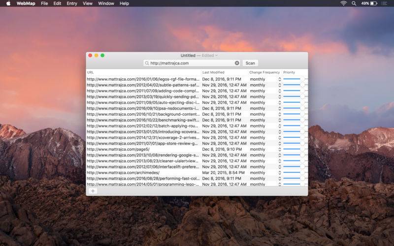
Task: Sort by the Last Modified column header
Action: pyautogui.click(x=225, y=72)
